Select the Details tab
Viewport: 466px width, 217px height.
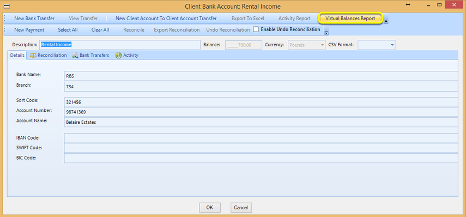(17, 55)
